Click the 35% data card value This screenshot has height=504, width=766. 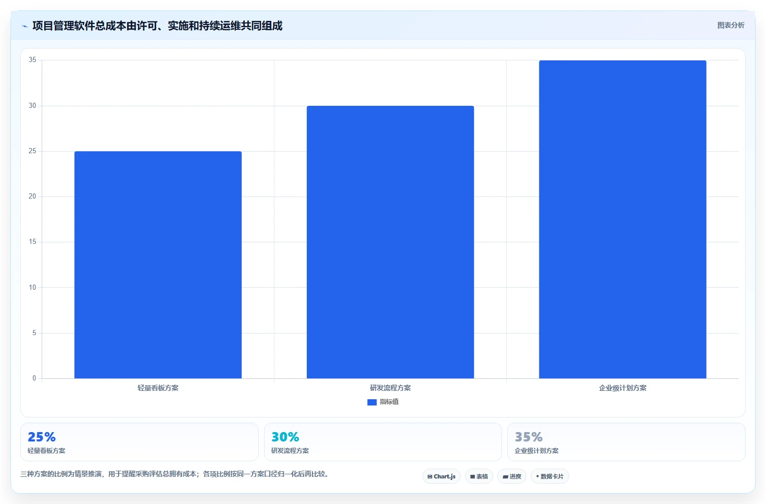tap(529, 437)
